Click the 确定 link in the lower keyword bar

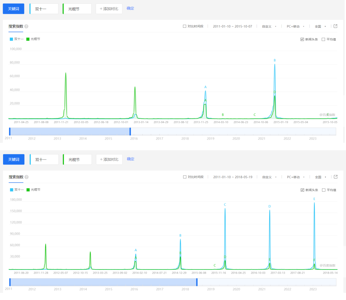[130, 159]
